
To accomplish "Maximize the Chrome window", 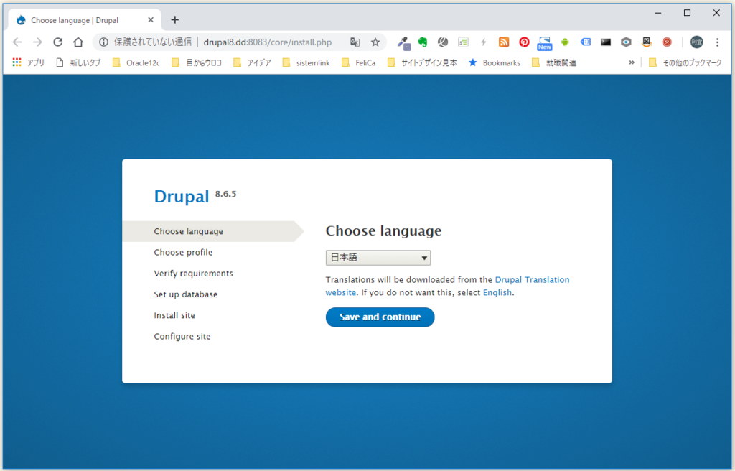I will point(687,13).
